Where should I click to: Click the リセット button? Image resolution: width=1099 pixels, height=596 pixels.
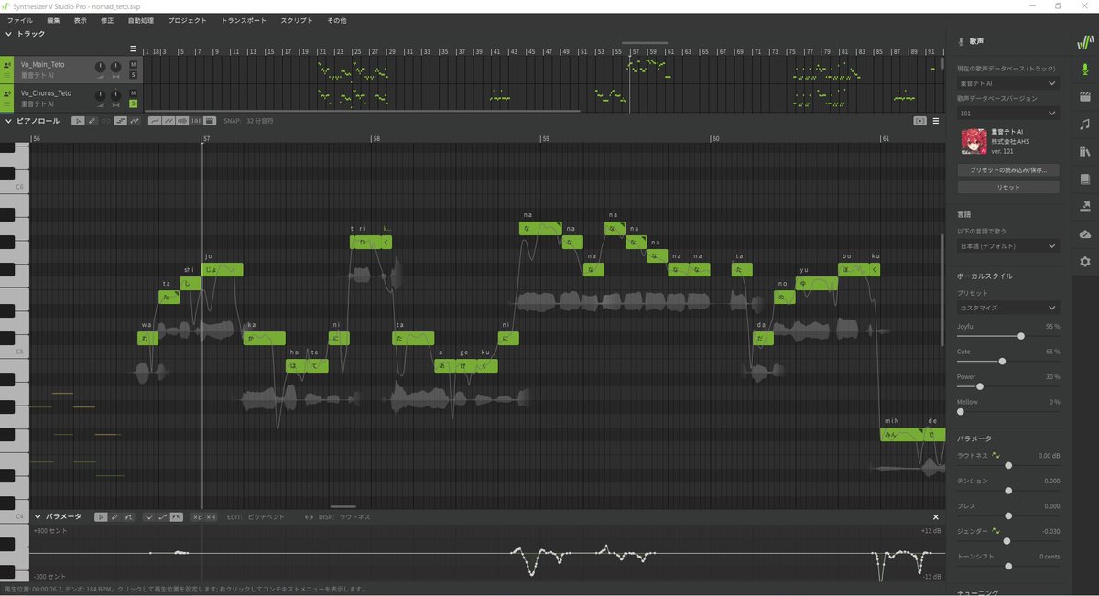(1007, 187)
